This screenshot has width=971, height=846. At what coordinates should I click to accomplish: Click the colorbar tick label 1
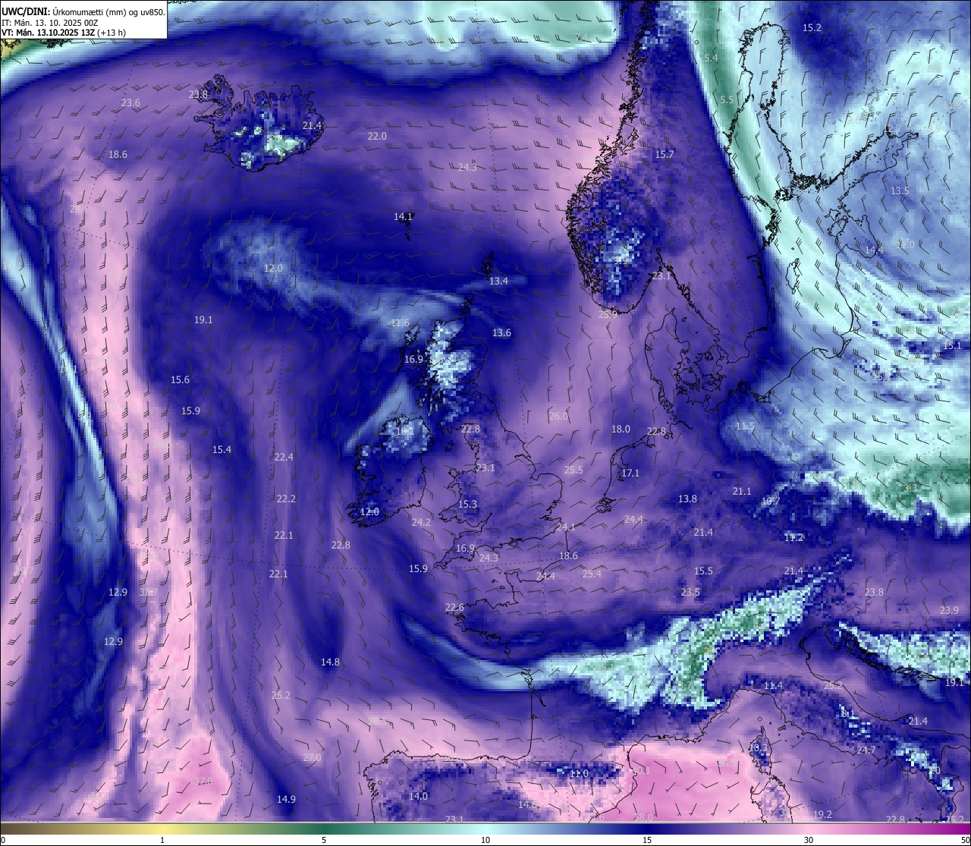[x=162, y=840]
